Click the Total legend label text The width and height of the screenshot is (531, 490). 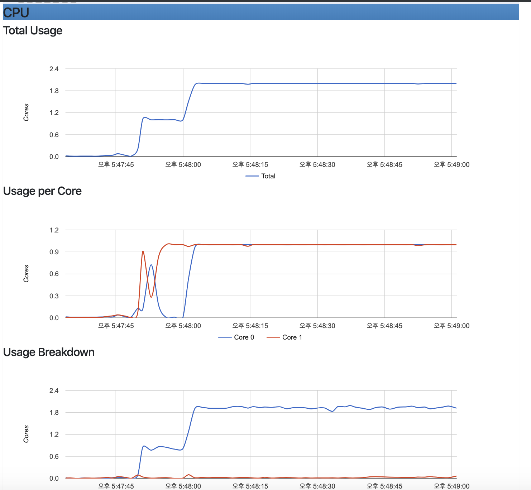268,176
